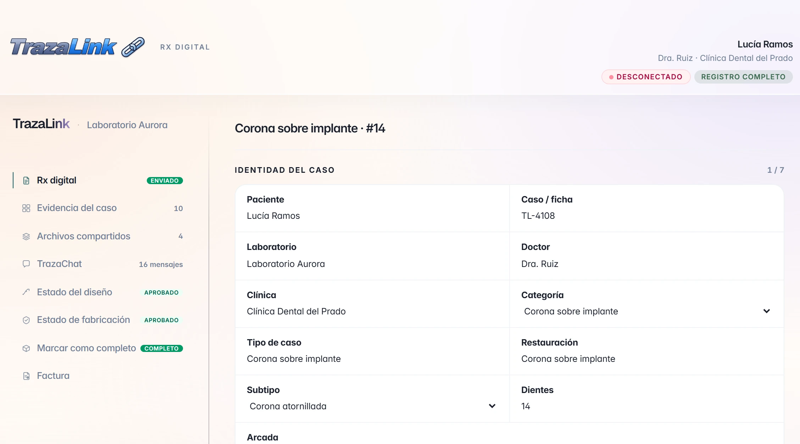The width and height of the screenshot is (800, 444).
Task: Click the Evidencia del caso grid icon
Action: 26,208
